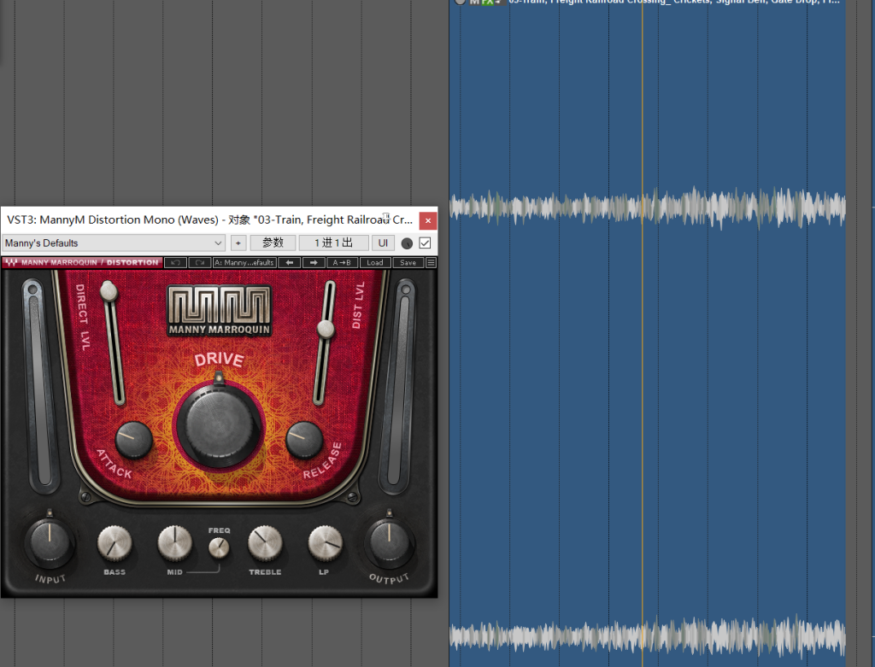Click the plugin window title bar text
The image size is (875, 667).
[x=210, y=219]
